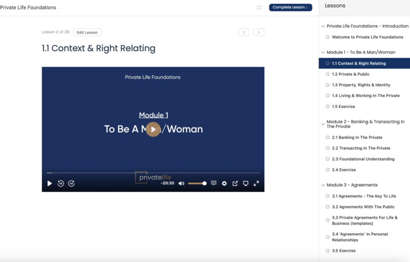
Task: Toggle completion circle for 2.3 Foundational Understanding
Action: [x=328, y=159]
